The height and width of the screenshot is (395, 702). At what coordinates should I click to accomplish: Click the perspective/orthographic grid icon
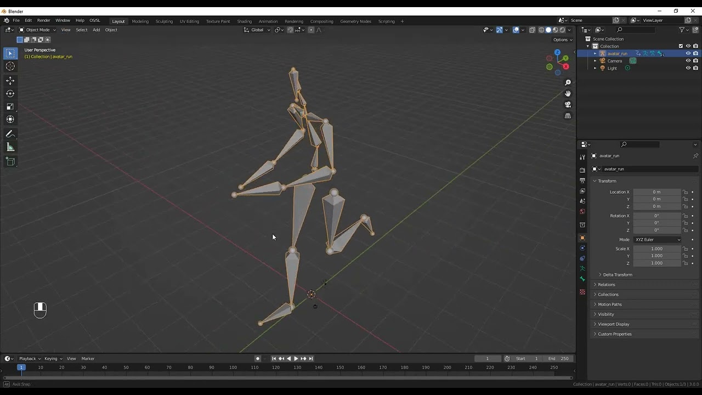point(568,116)
